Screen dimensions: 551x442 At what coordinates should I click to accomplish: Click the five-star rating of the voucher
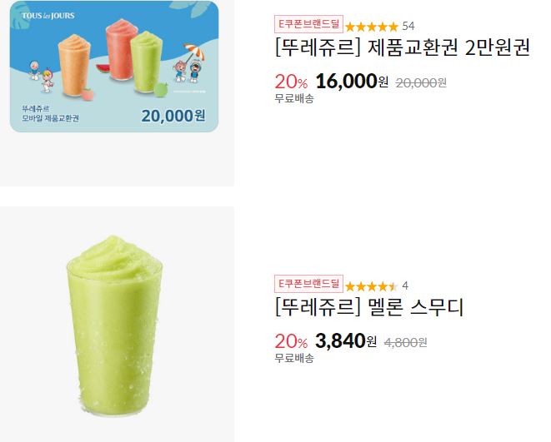coord(372,27)
